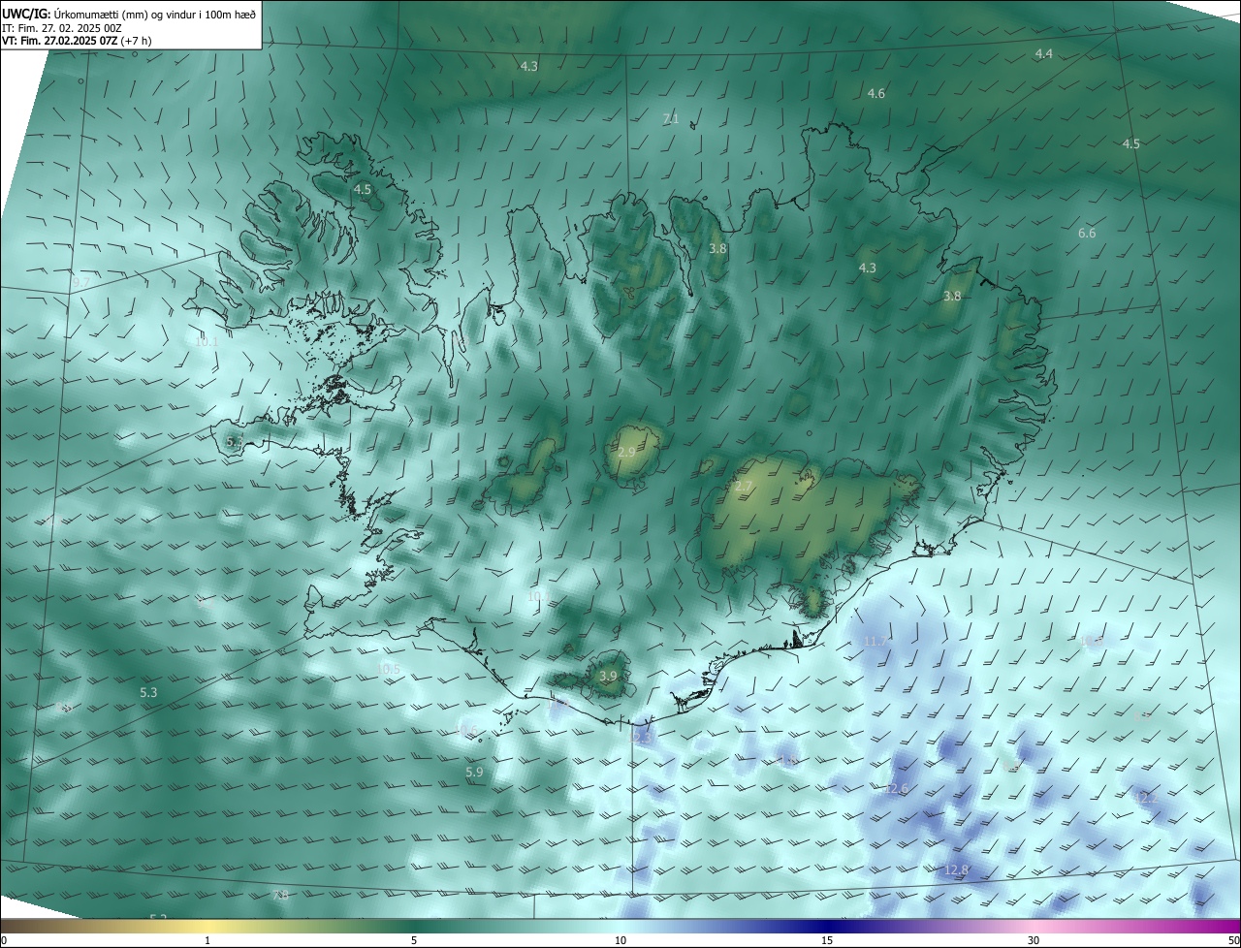Click the 10.1 value label on the map
1241x948 pixels.
207,341
